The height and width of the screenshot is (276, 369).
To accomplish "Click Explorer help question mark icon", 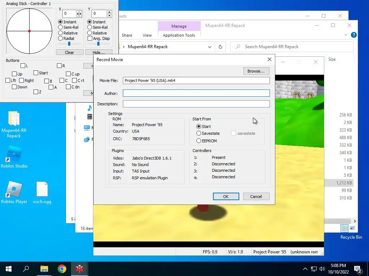I will [354, 35].
